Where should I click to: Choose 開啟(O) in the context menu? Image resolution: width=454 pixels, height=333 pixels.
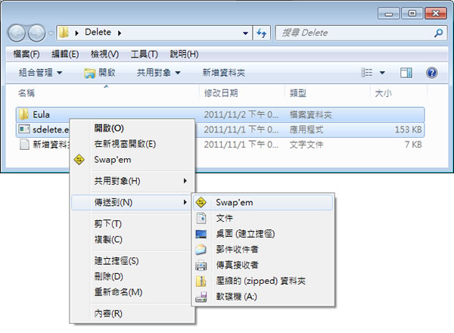(132, 128)
